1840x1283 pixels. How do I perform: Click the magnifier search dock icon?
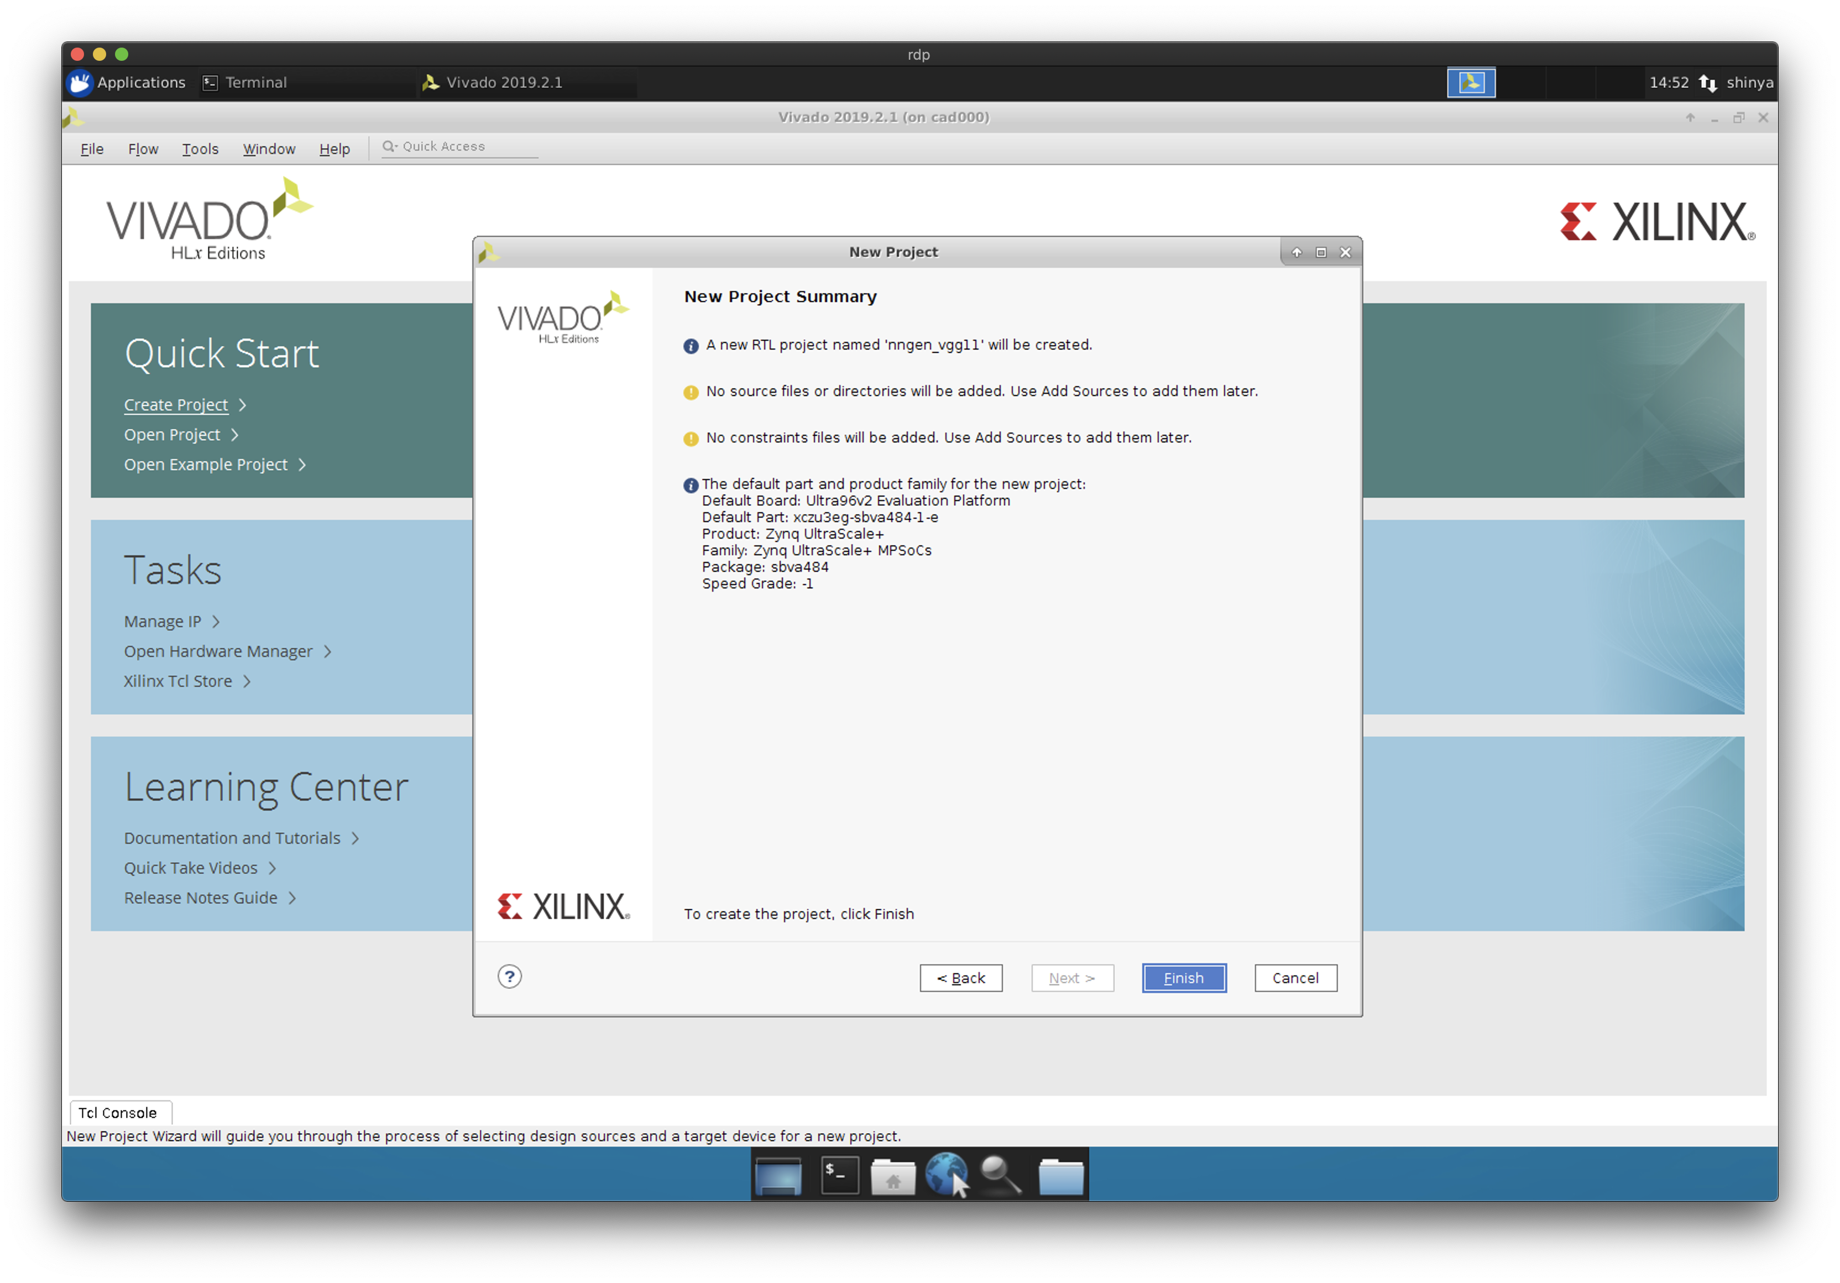click(x=1001, y=1175)
